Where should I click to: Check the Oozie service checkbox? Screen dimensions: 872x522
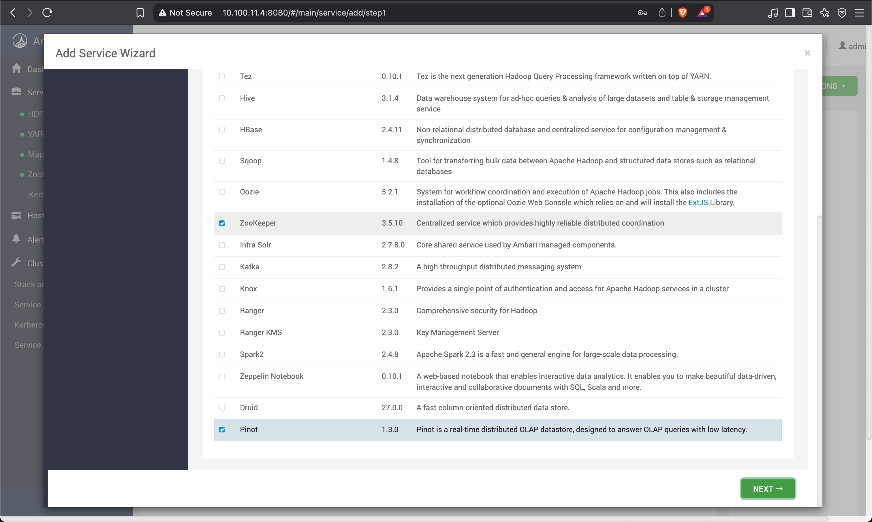click(x=222, y=192)
